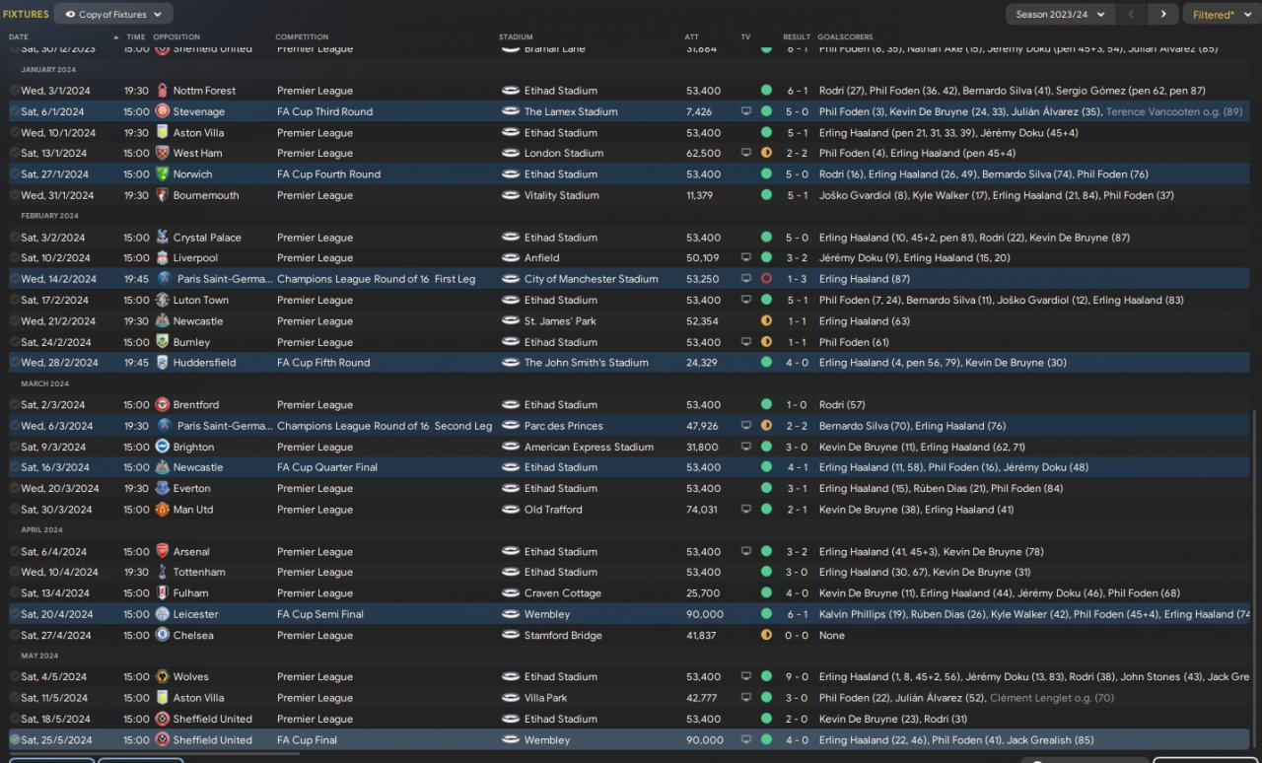Sort by the Opposition column header
The image size is (1262, 763).
[176, 37]
